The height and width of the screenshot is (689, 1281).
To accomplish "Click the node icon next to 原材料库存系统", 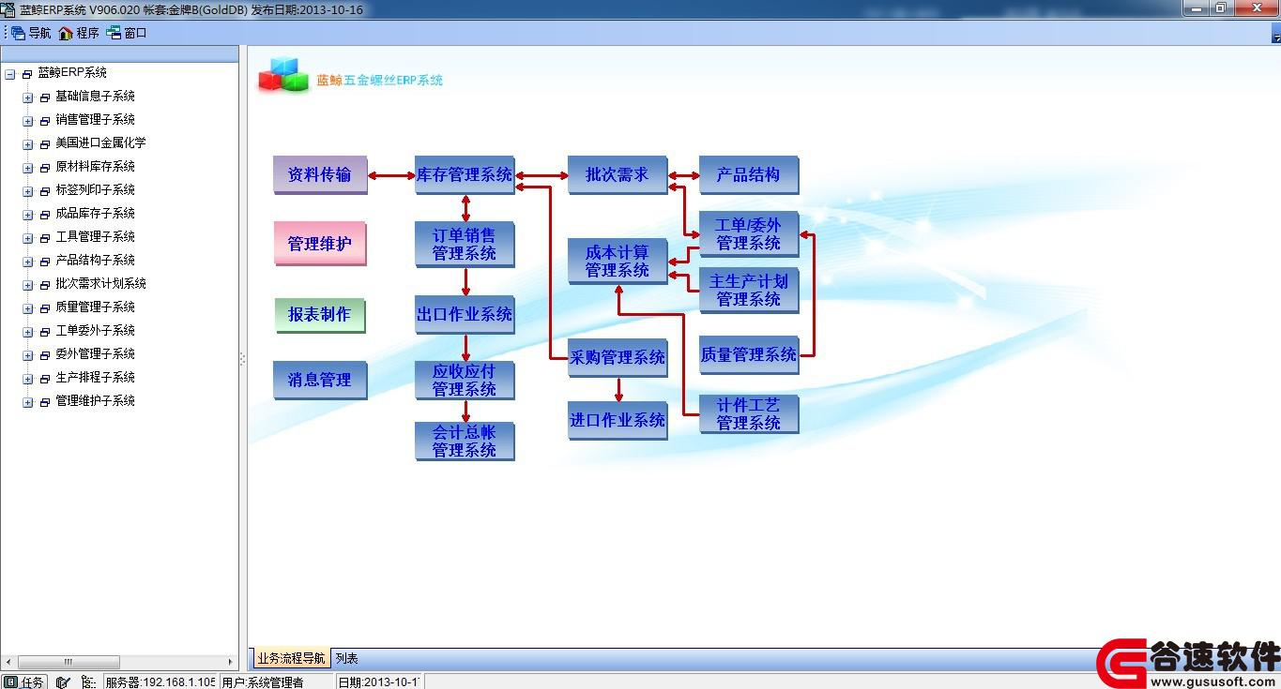I will click(45, 167).
